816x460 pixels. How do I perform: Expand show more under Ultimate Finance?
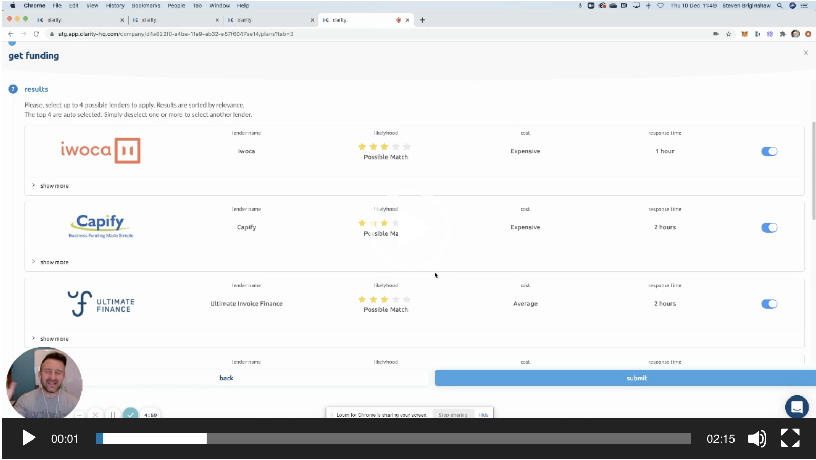50,339
